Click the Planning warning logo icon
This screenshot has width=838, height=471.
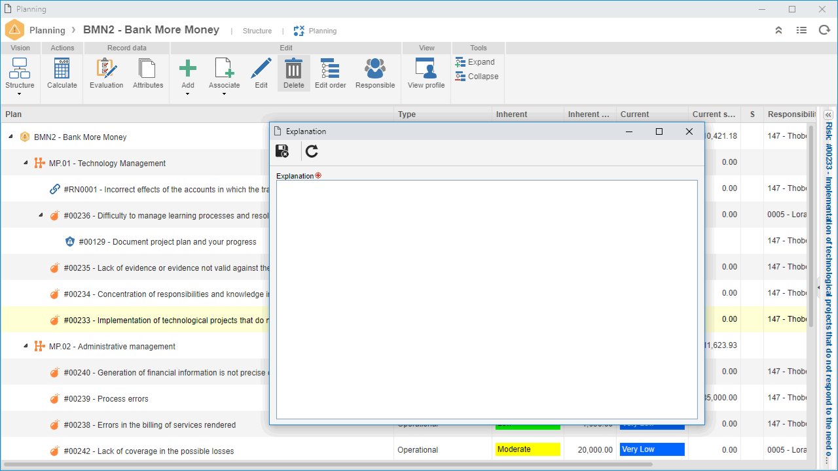point(14,30)
